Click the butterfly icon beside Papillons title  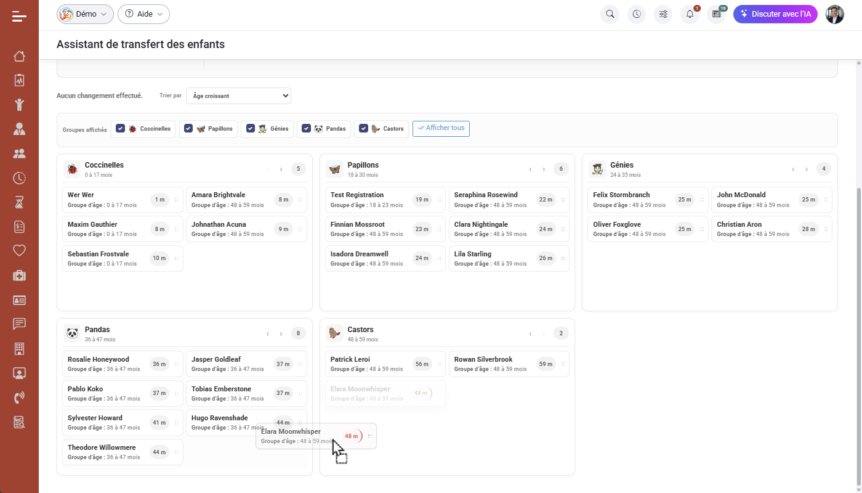click(x=335, y=169)
